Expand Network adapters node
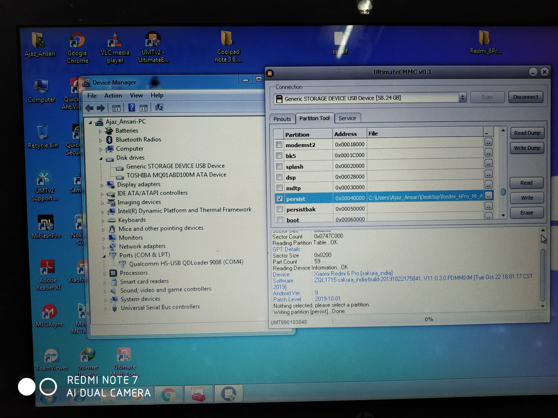Screen dimensions: 558x418 tap(104, 247)
